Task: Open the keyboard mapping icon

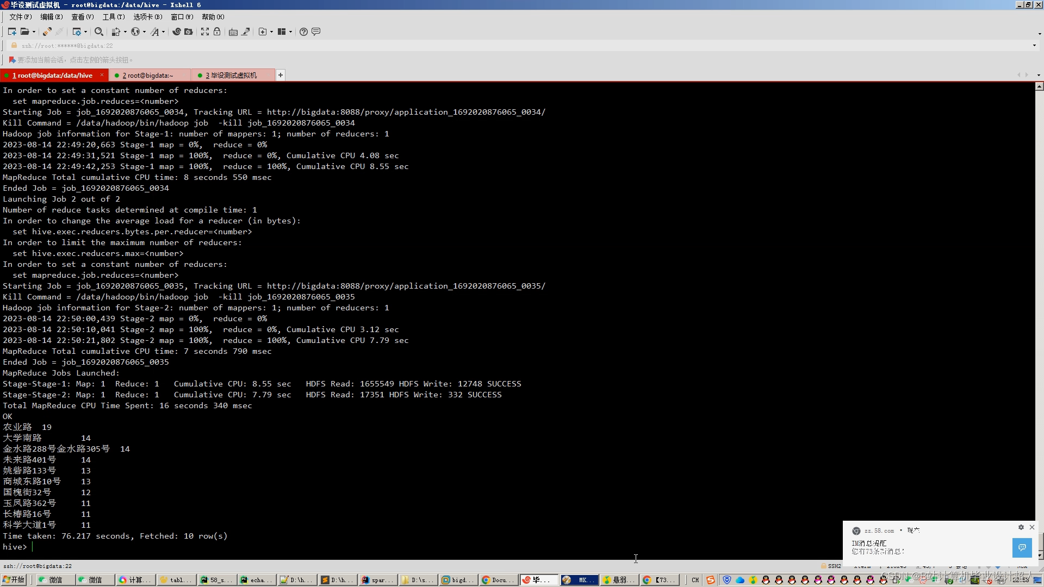Action: tap(233, 32)
